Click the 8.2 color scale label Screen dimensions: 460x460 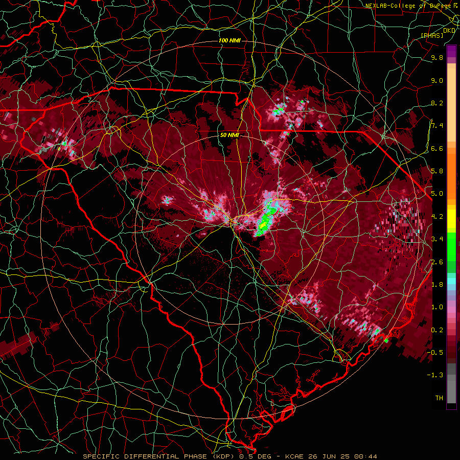pyautogui.click(x=437, y=103)
